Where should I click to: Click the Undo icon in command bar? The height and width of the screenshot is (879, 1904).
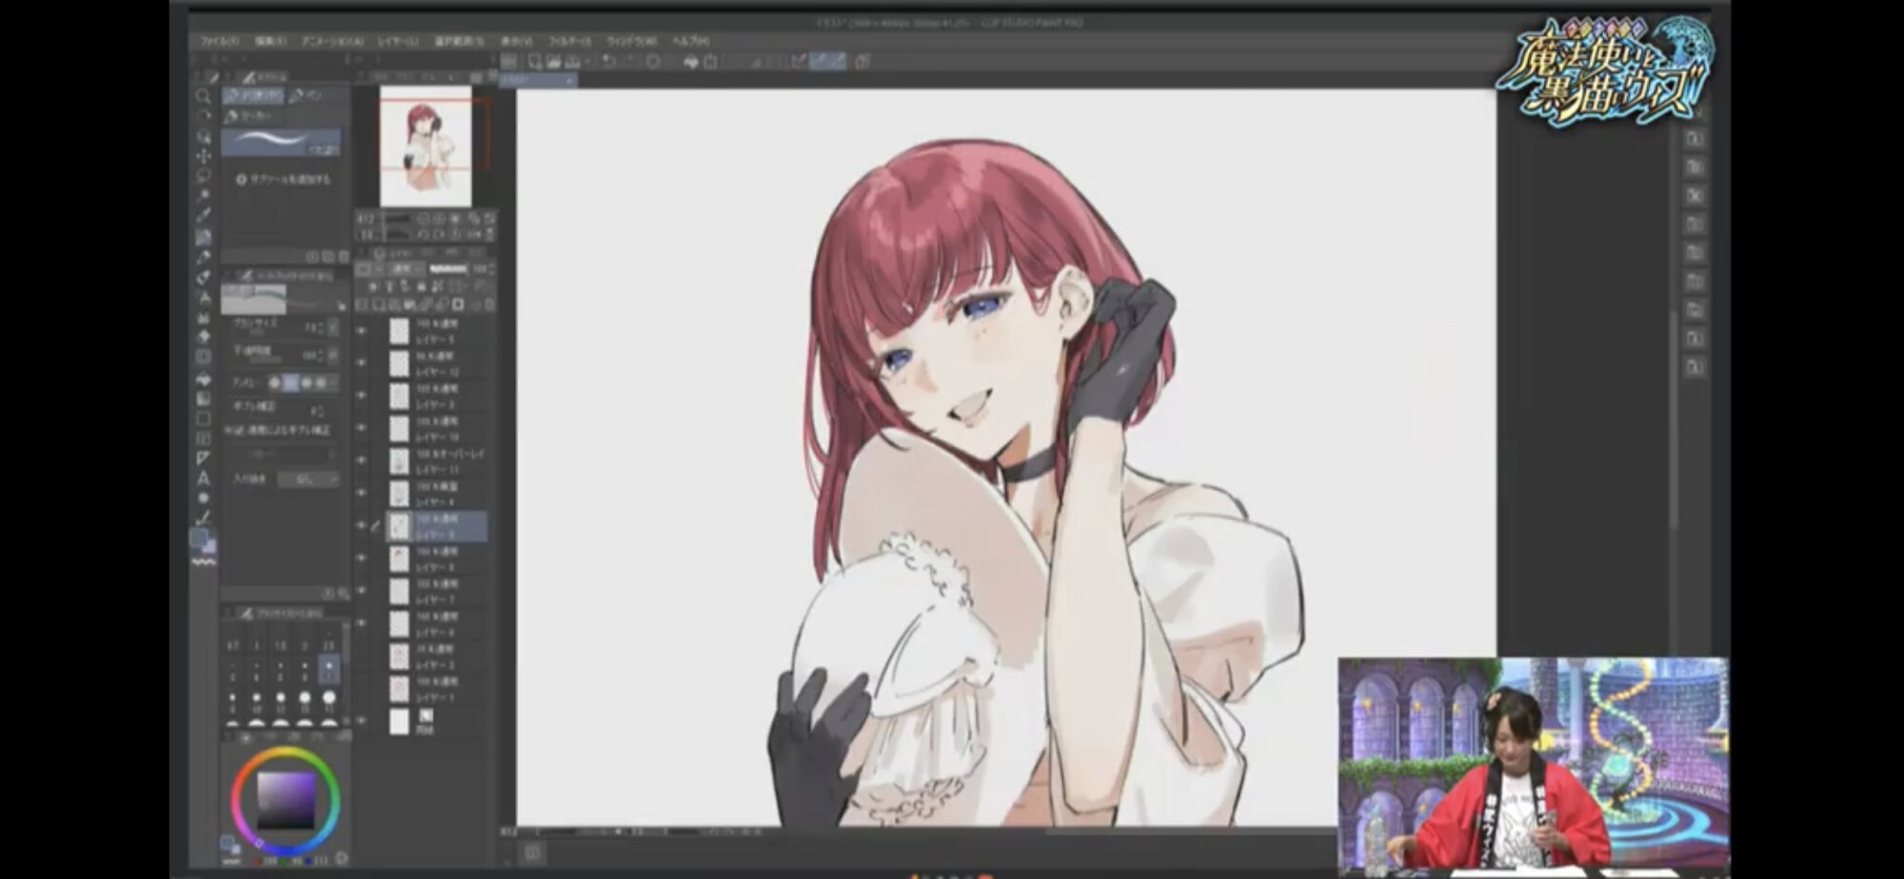(607, 62)
